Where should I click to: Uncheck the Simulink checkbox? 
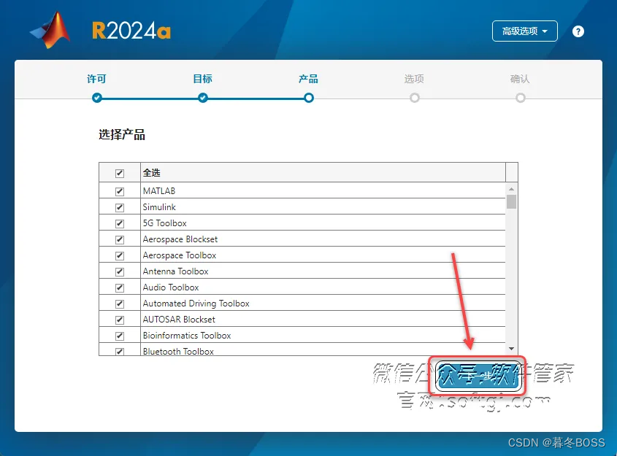pyautogui.click(x=120, y=207)
